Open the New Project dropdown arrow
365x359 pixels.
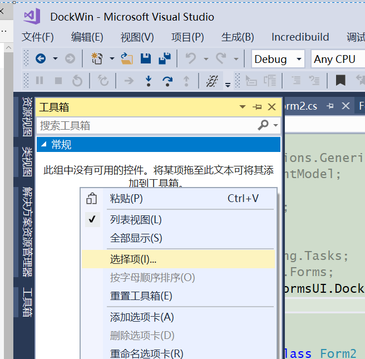(x=112, y=58)
